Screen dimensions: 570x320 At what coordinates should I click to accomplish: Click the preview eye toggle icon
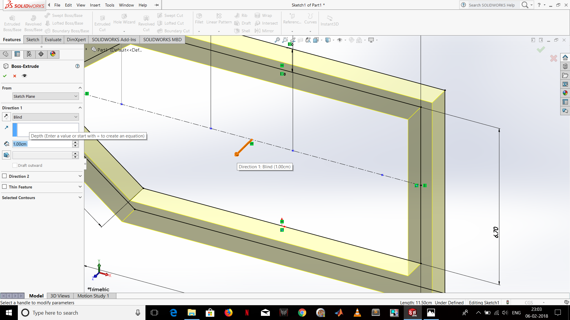tap(24, 76)
